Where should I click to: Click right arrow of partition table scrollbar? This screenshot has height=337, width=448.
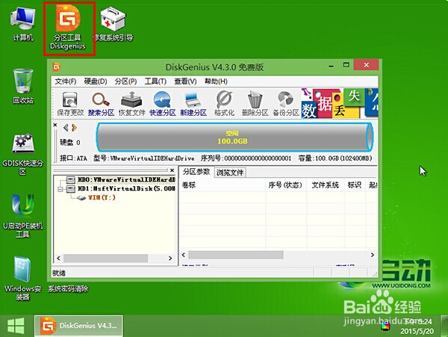(373, 255)
